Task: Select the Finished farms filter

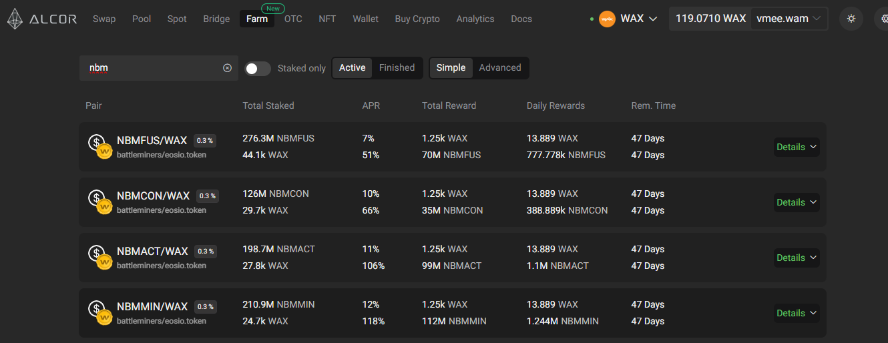Action: coord(397,67)
